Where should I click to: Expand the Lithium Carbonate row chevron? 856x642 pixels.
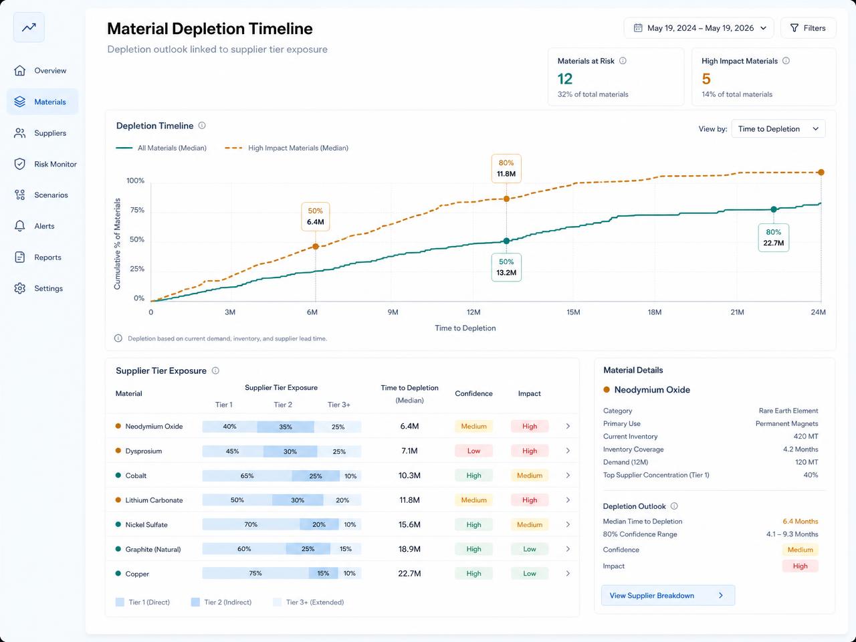[x=568, y=500]
